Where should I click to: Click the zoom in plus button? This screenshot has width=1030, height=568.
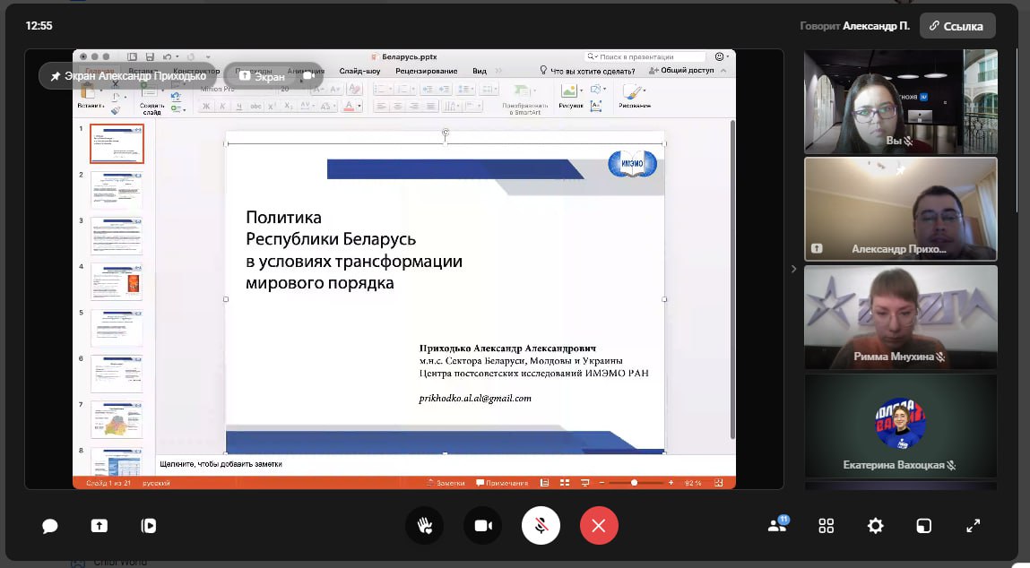point(671,483)
